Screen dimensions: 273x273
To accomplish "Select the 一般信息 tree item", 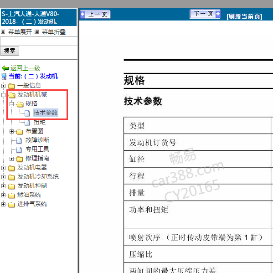I will (x=29, y=86).
